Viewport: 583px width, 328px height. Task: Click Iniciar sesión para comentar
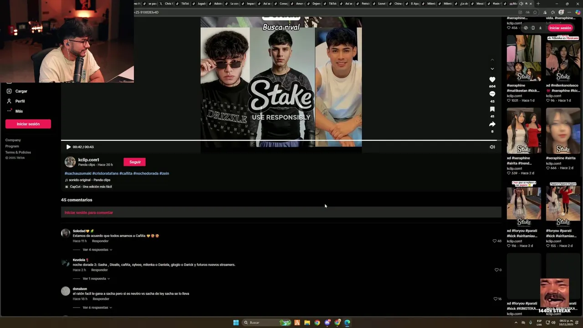tap(89, 213)
